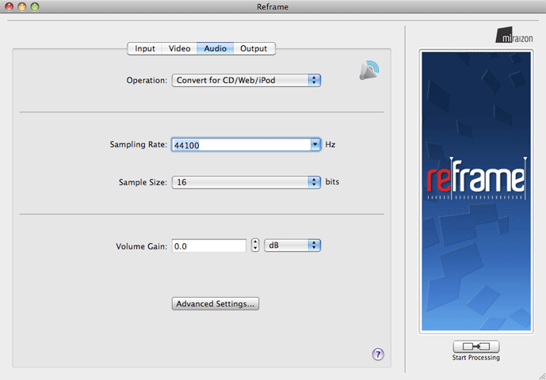The height and width of the screenshot is (380, 546).
Task: Click the red close window button
Action: point(9,6)
